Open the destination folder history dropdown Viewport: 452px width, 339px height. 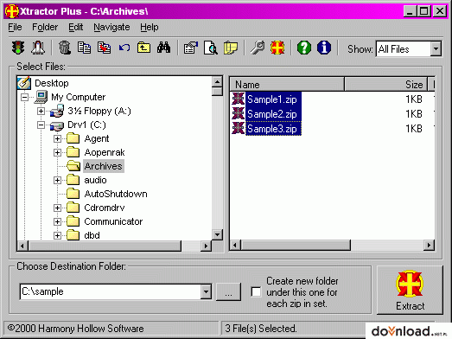point(206,291)
